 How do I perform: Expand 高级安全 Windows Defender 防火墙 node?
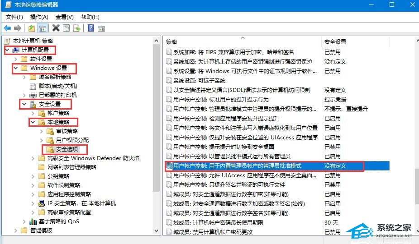[x=33, y=158]
